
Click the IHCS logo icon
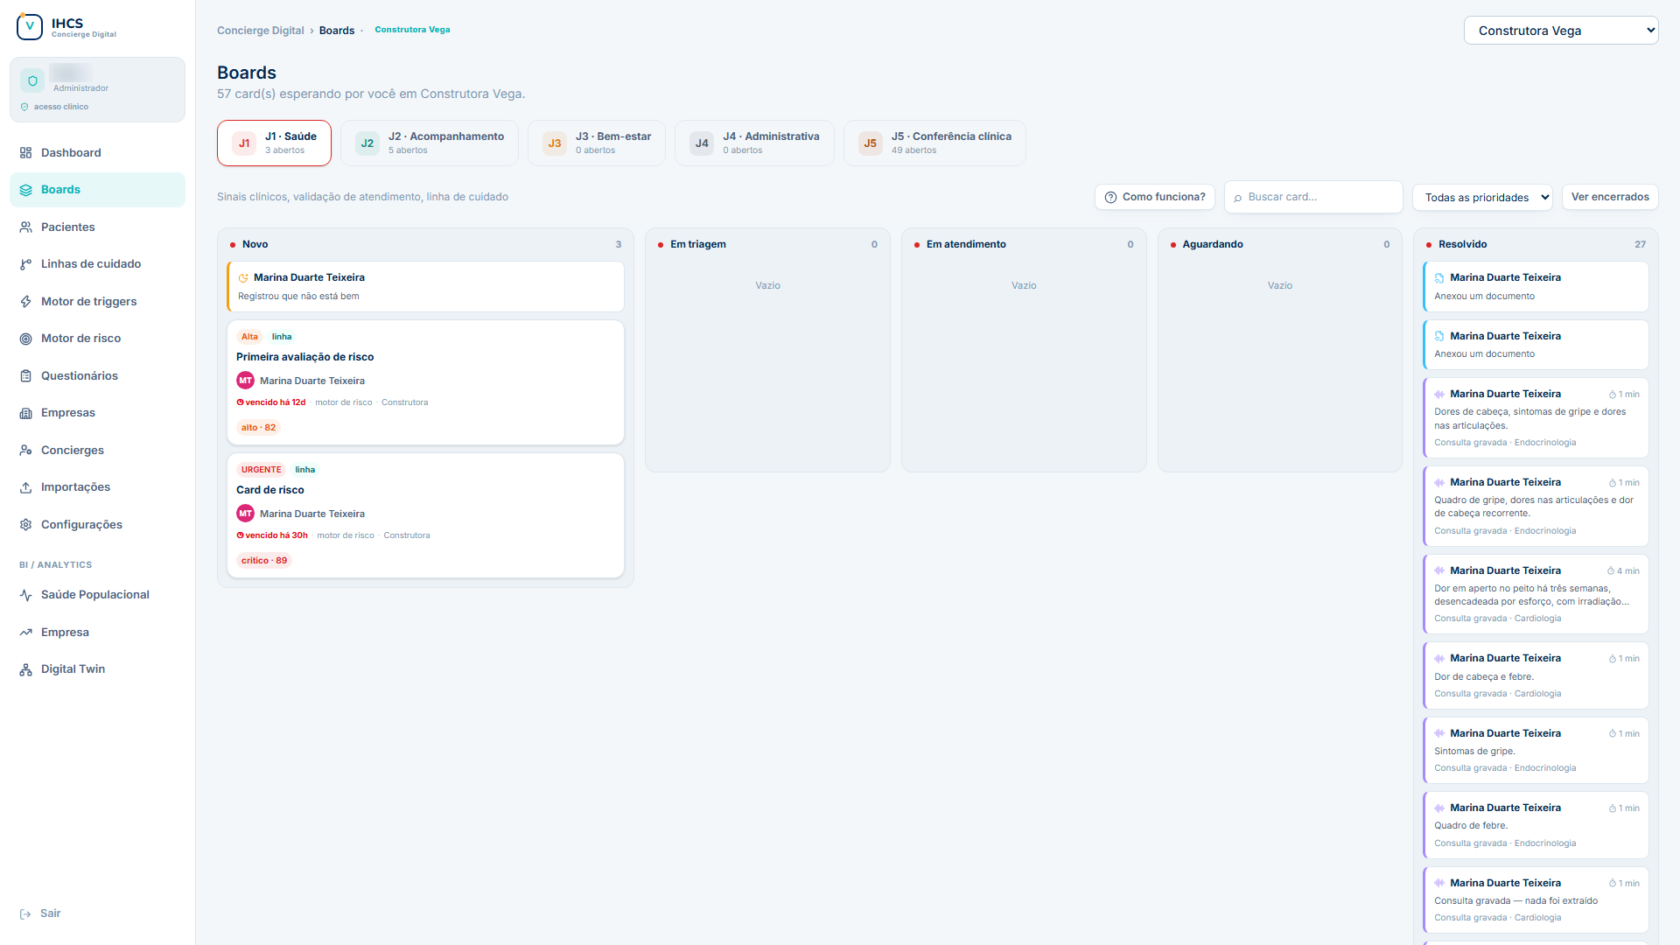click(30, 27)
